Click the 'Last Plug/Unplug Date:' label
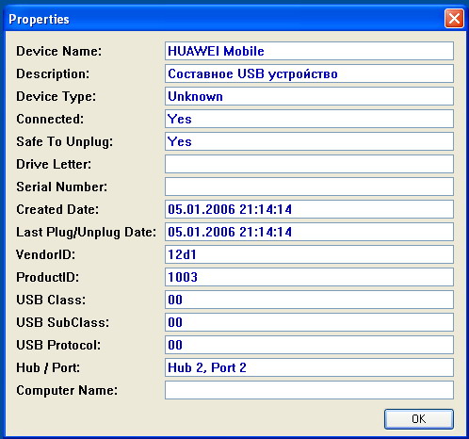 86,233
